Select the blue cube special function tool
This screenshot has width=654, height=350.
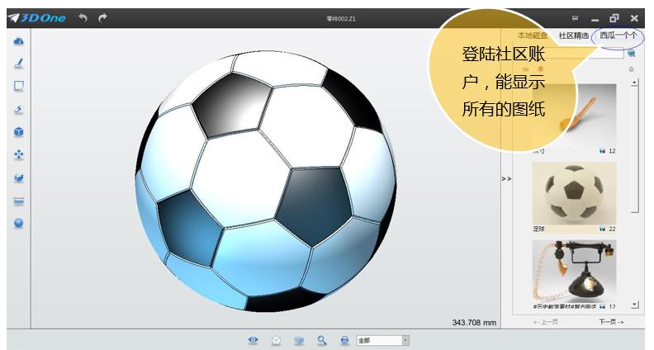18,132
